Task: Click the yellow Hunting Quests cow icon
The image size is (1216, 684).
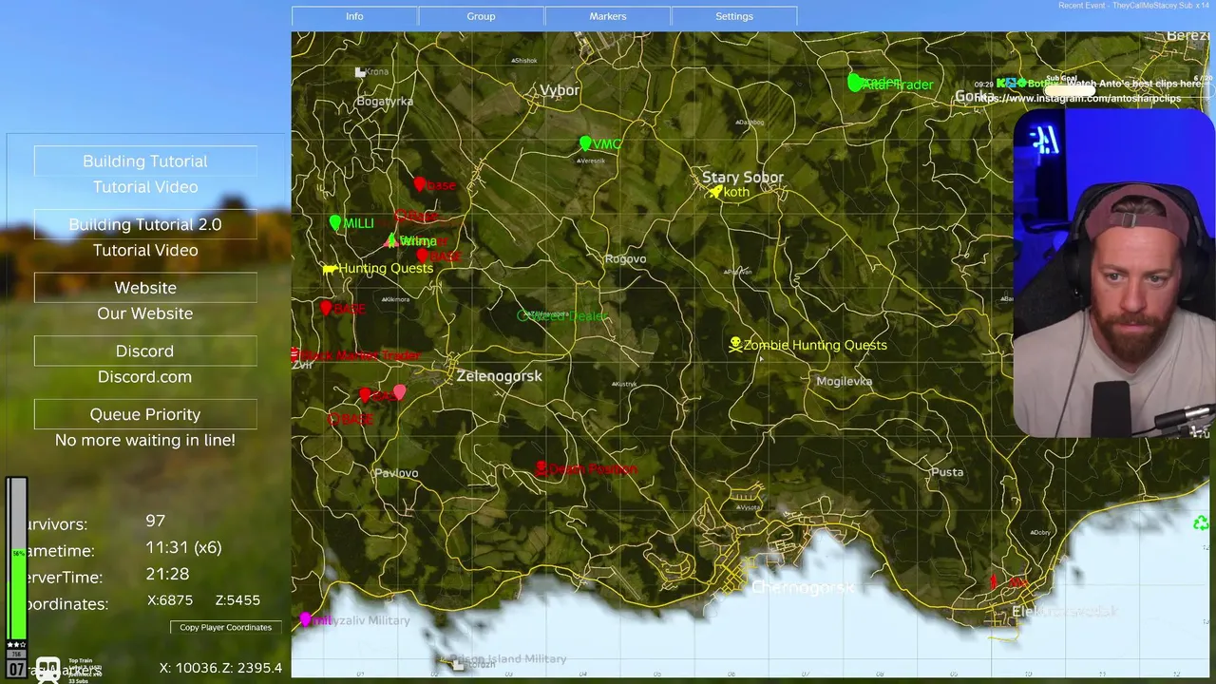Action: pos(330,269)
